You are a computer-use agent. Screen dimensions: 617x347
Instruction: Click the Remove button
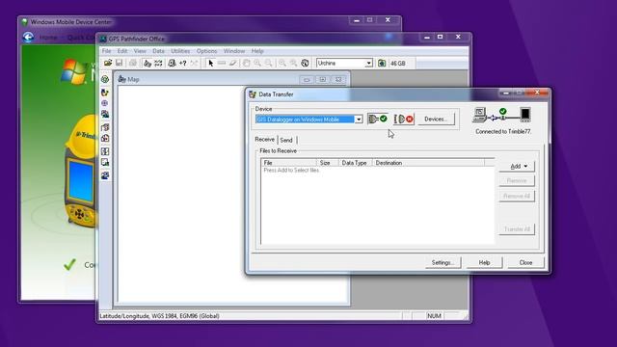517,180
